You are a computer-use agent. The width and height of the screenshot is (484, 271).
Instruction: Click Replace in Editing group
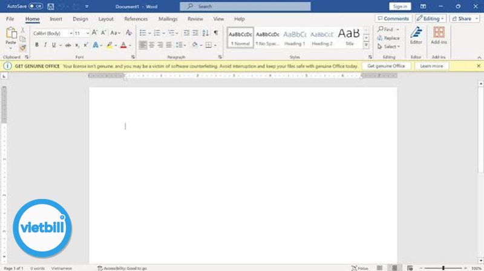coord(388,38)
